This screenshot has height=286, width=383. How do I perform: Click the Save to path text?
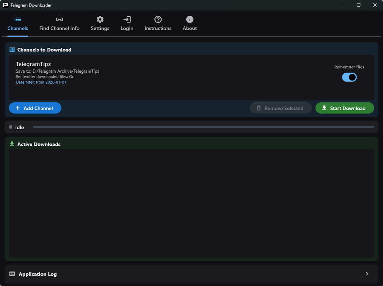coord(57,71)
